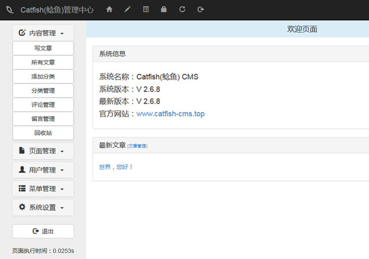The height and width of the screenshot is (259, 369).
Task: Click the sign-out icon in top bar
Action: point(200,10)
